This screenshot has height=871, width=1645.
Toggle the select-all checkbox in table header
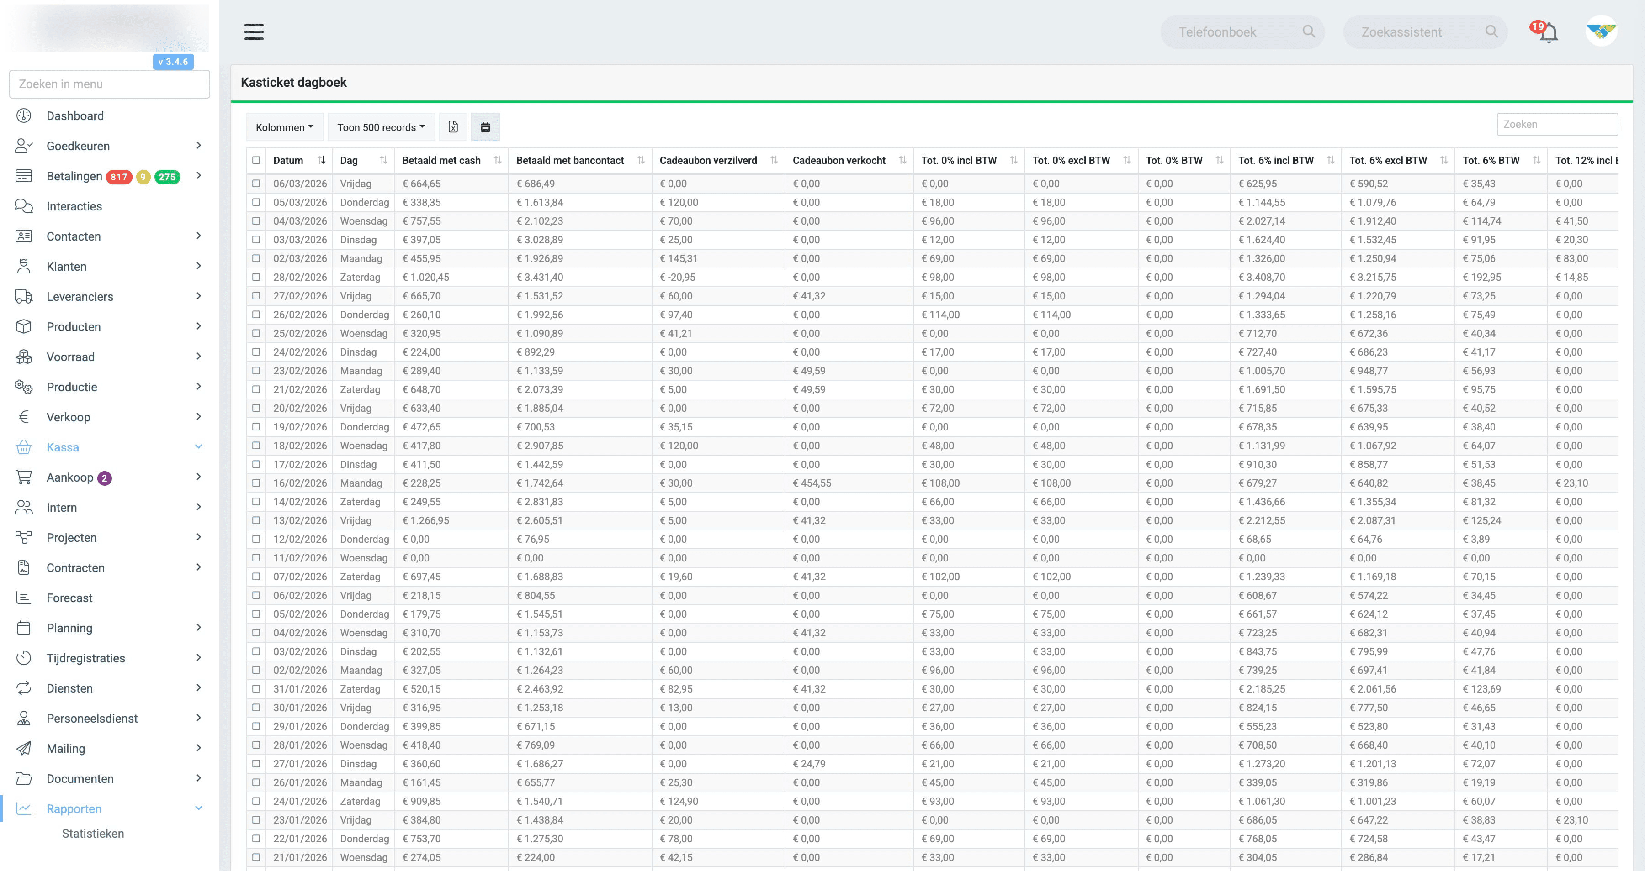(256, 160)
